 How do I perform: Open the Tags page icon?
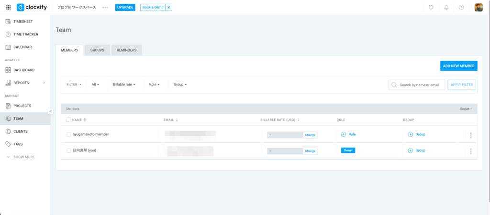tap(8, 144)
